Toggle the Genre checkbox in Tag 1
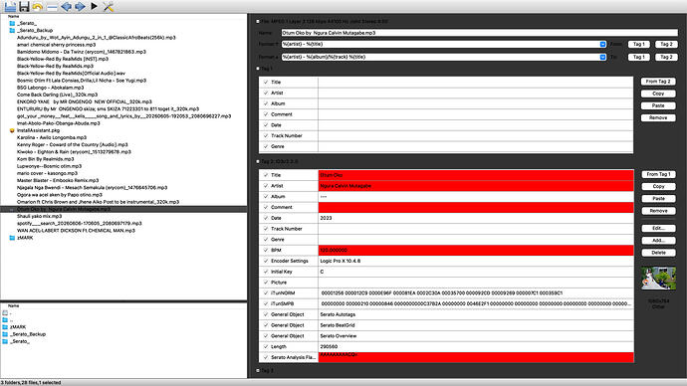Screen dimensions: 687x386 pyautogui.click(x=266, y=146)
